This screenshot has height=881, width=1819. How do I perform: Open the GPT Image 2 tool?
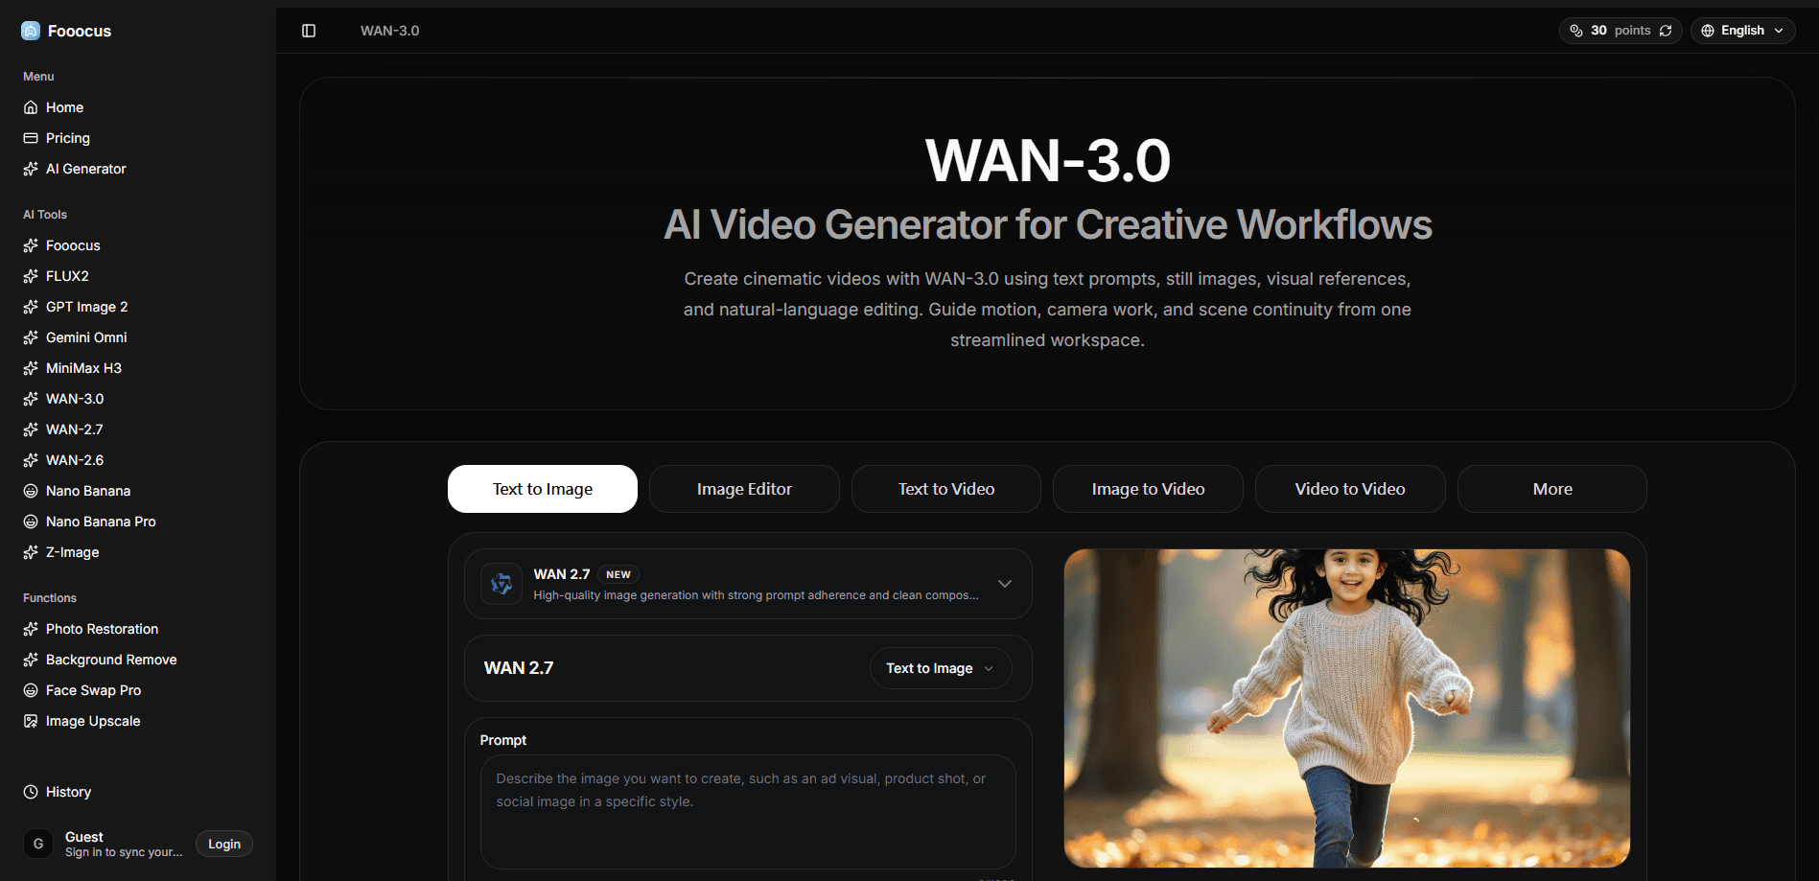pos(138,307)
